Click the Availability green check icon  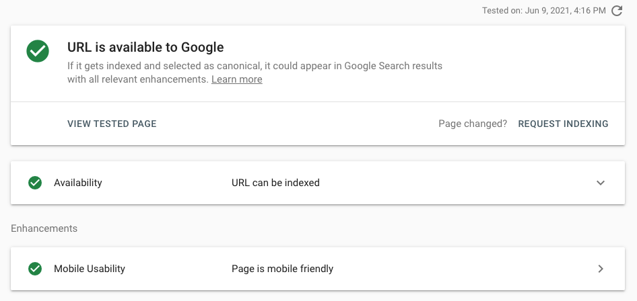click(35, 183)
